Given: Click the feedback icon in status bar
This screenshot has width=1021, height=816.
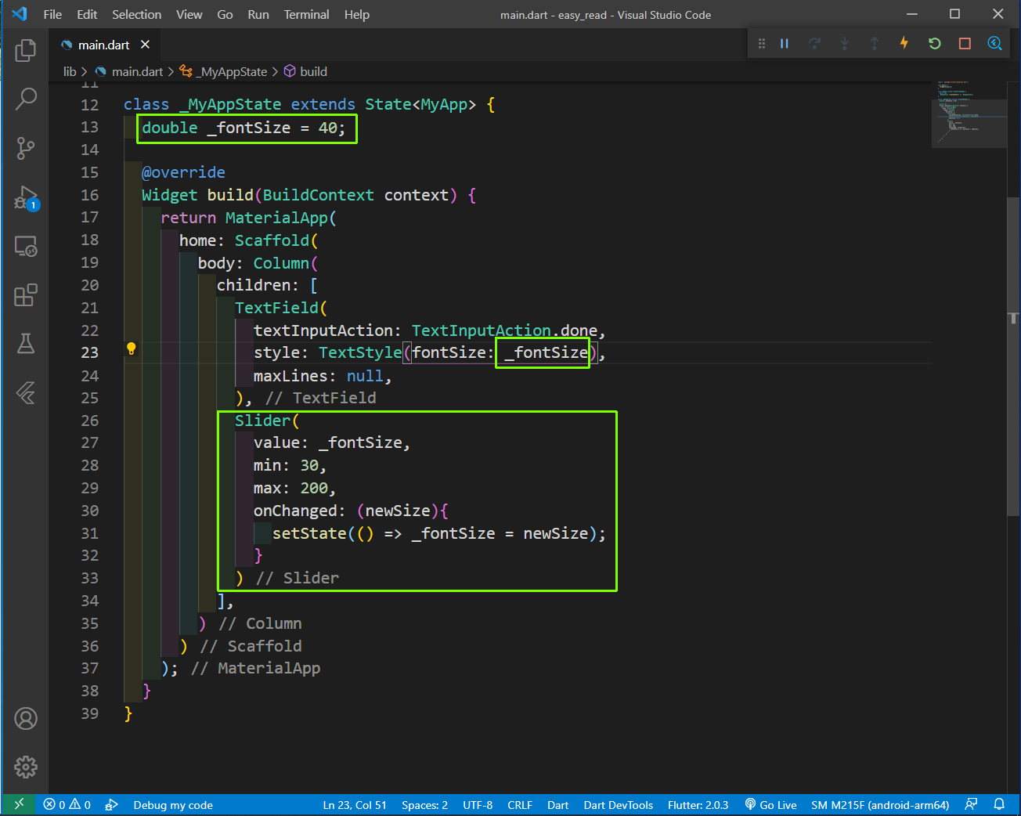Looking at the screenshot, I should coord(971,804).
